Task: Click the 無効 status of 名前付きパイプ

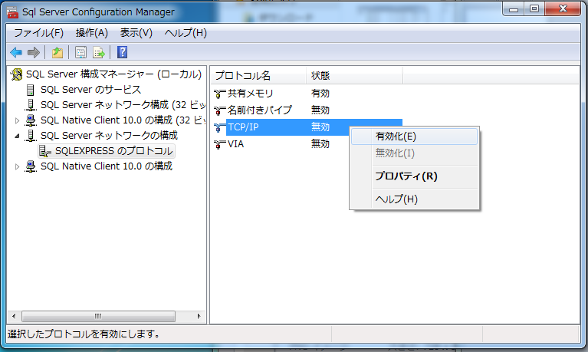Action: coord(320,110)
